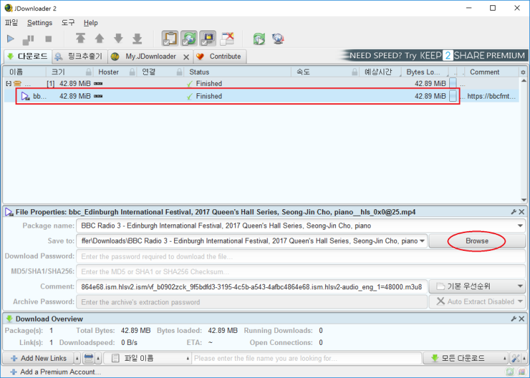Click the calendar-style clean-up icon
The height and width of the screenshot is (378, 530).
(89, 358)
